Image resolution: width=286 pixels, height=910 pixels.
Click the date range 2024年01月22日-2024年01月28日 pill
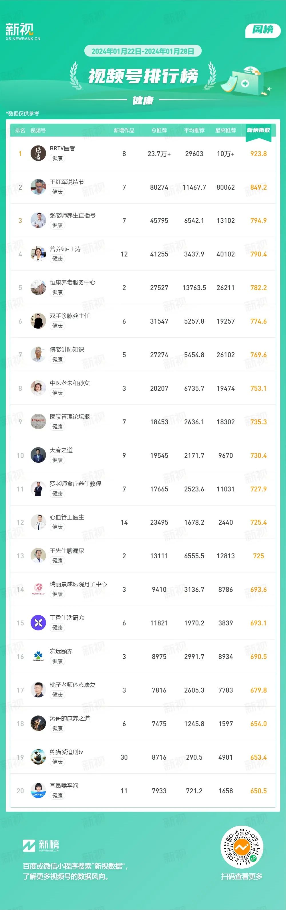(143, 51)
